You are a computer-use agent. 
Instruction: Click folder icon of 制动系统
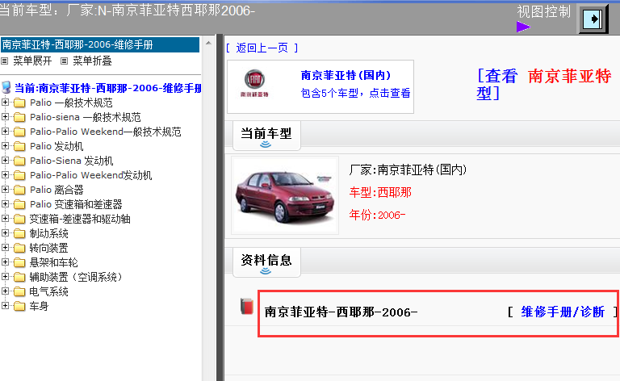pyautogui.click(x=19, y=233)
